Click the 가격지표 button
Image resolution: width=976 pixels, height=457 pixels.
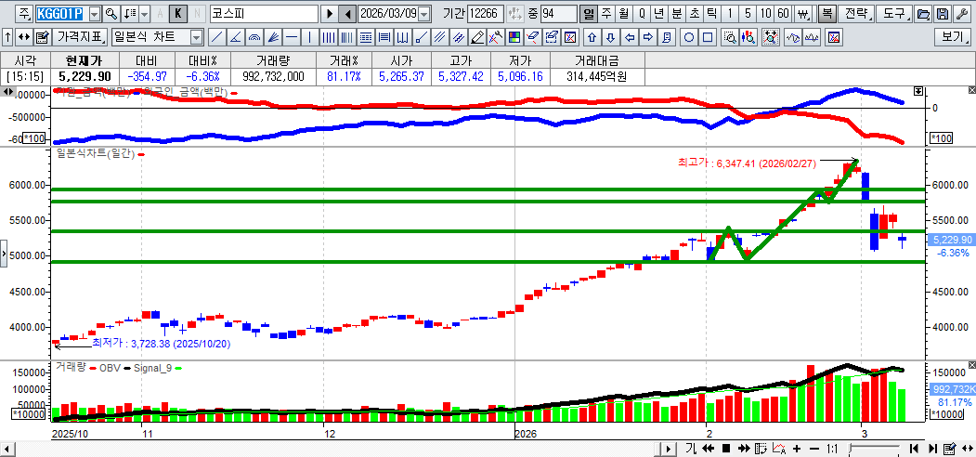80,37
